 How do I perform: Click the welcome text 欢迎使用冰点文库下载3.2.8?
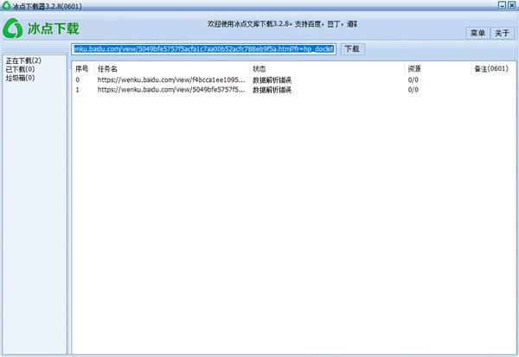pos(250,24)
